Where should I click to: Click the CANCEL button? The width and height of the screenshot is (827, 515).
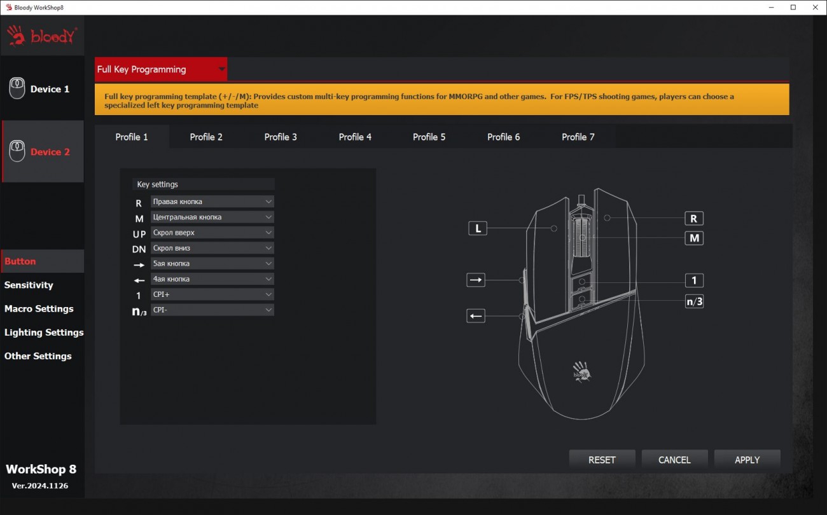pos(674,460)
